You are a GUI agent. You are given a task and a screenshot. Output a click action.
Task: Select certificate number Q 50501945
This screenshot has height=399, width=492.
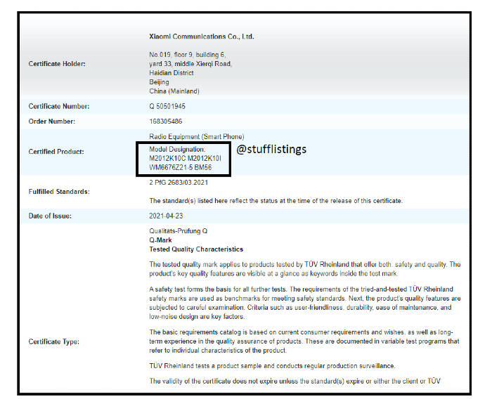click(x=167, y=106)
